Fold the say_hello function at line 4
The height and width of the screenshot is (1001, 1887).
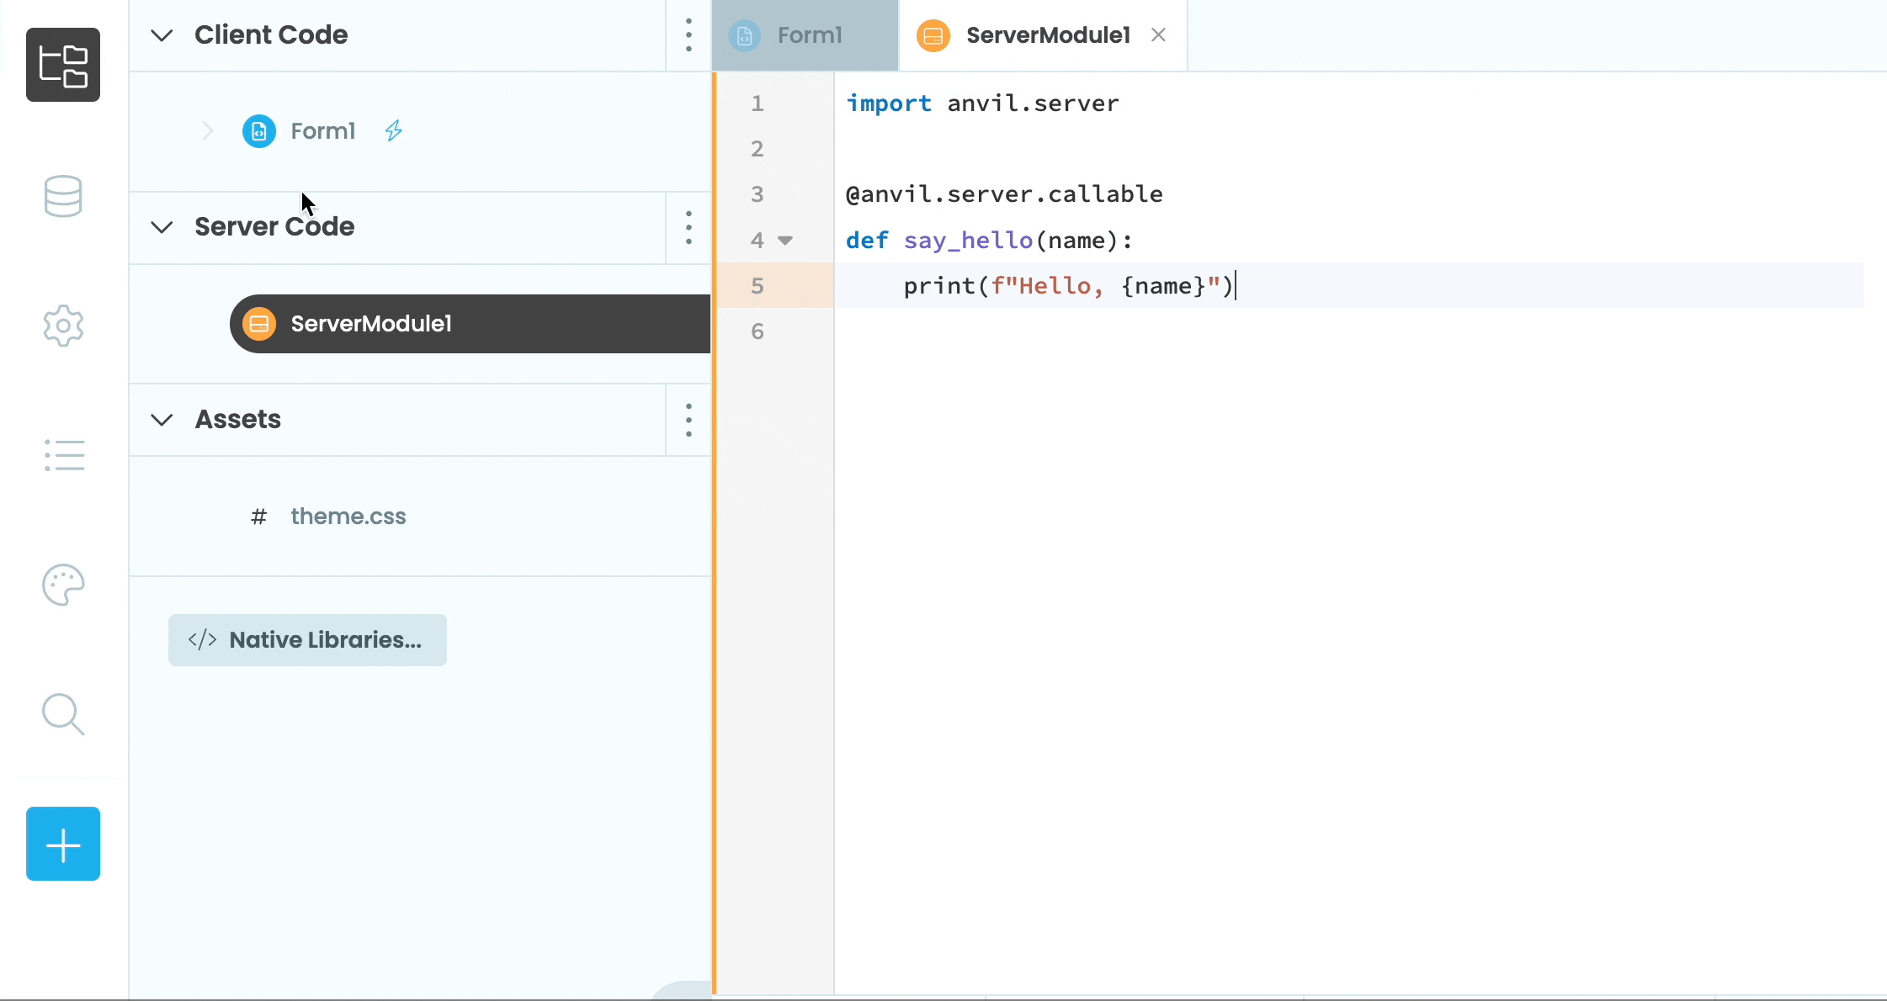pos(785,241)
